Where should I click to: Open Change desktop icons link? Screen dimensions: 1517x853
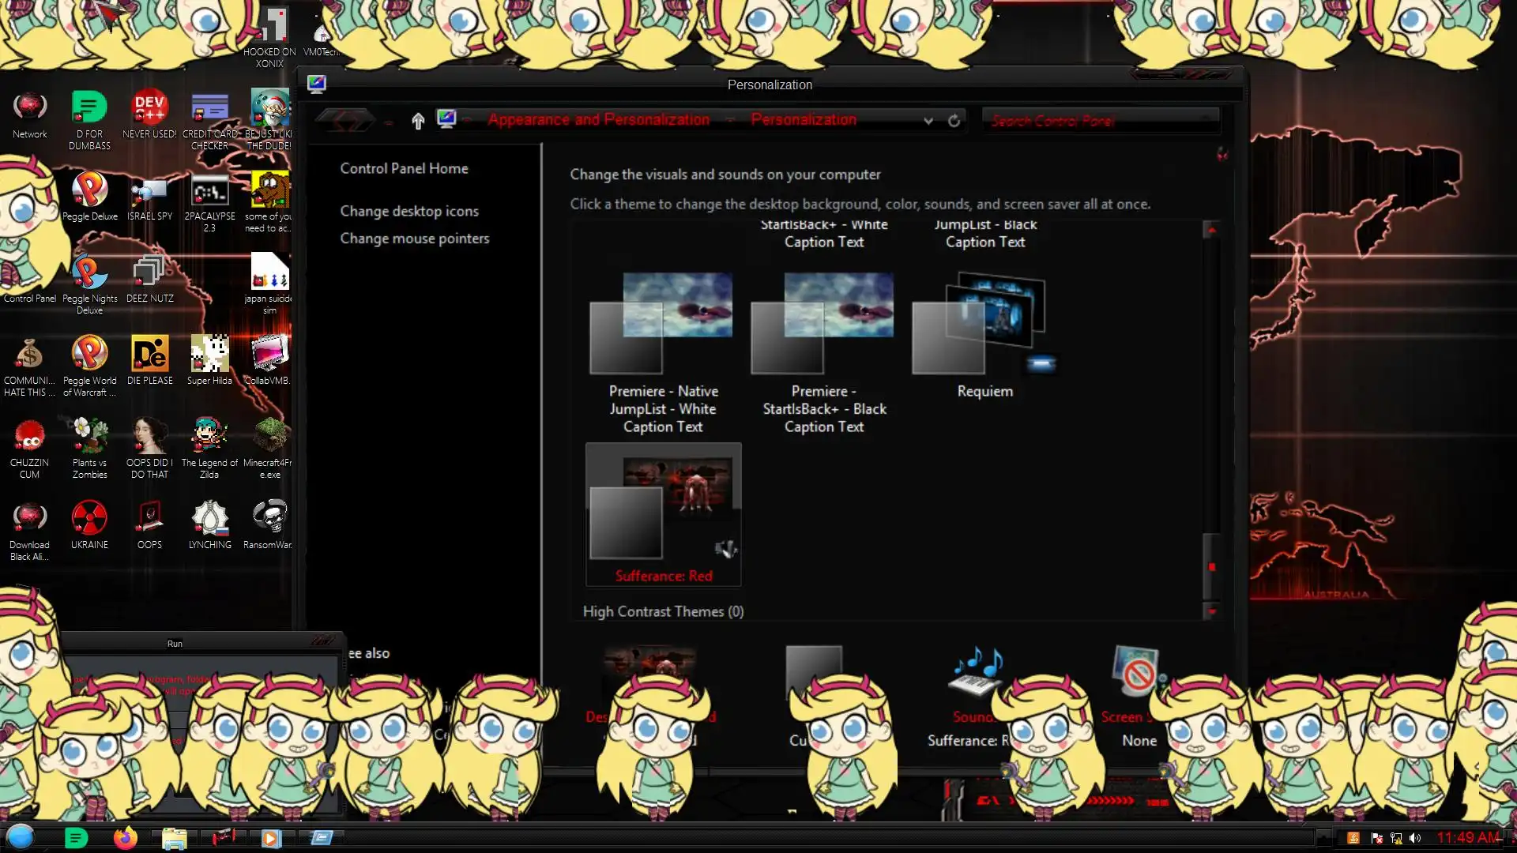pos(409,211)
